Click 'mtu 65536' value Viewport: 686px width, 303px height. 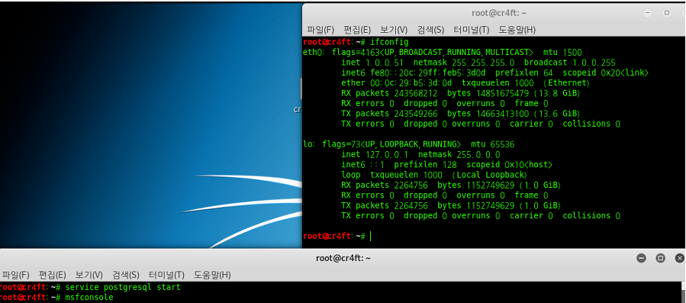click(x=493, y=144)
